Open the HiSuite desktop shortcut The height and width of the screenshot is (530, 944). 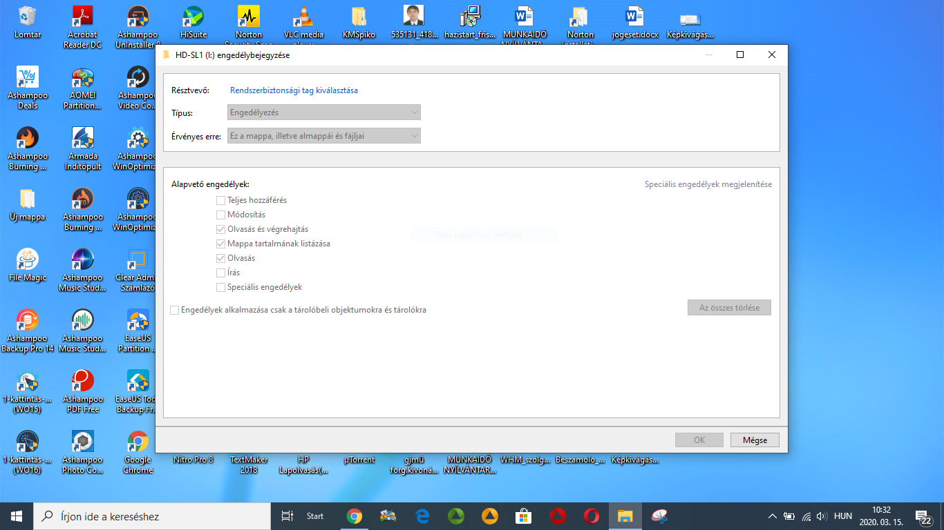pos(193,21)
